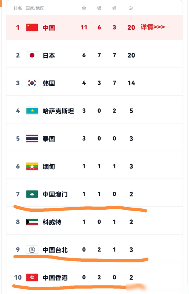The height and width of the screenshot is (294, 189).
Task: Select the 哈萨克斯坦 country name
Action: [x=58, y=111]
